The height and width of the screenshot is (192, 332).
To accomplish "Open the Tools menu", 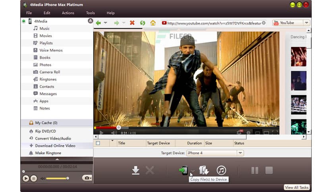I will [91, 13].
